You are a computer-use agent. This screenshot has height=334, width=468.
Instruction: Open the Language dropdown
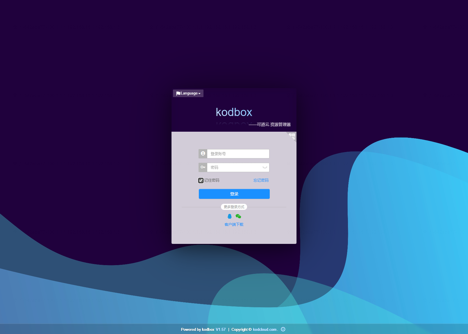(x=188, y=93)
